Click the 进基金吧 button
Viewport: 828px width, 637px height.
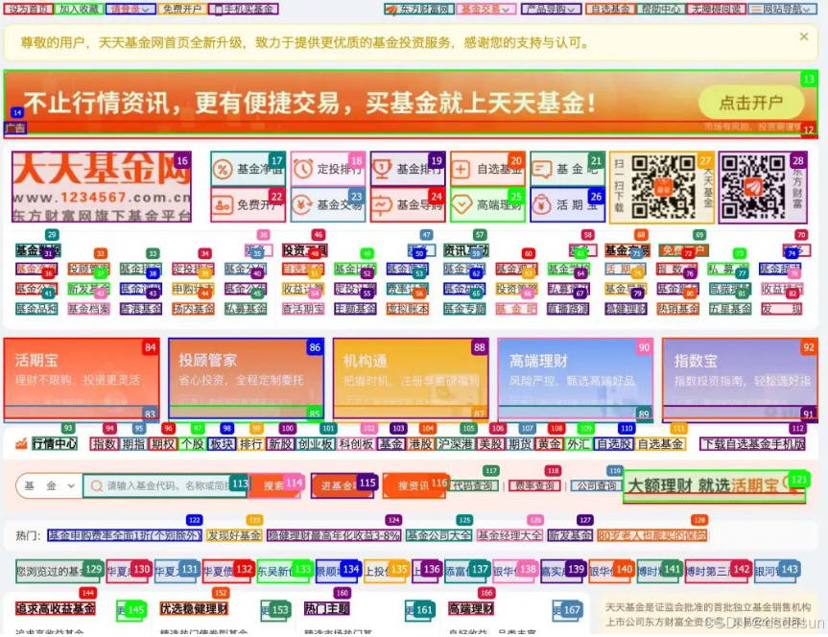point(343,486)
